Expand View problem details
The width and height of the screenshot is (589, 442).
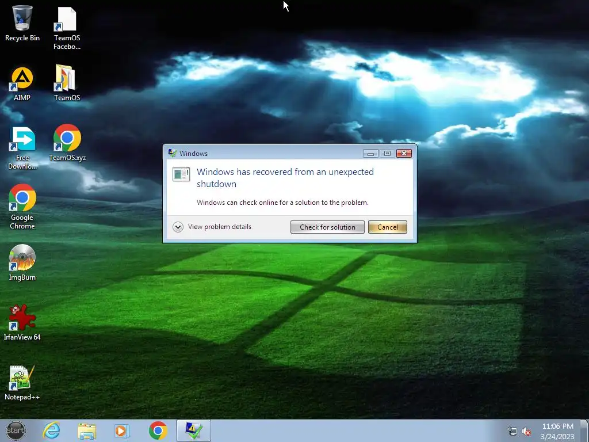click(x=212, y=227)
